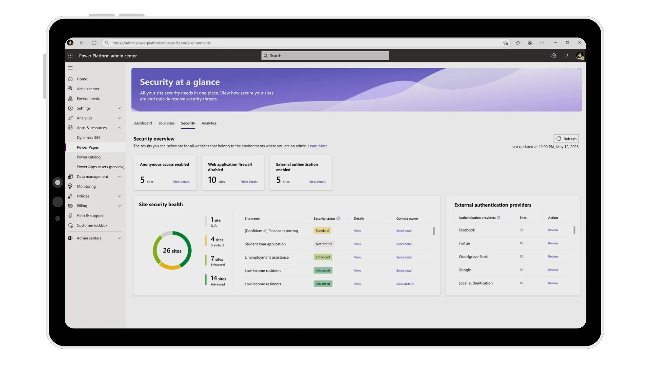650x365 pixels.
Task: Click the Settings gear icon in sidebar
Action: pyautogui.click(x=70, y=108)
